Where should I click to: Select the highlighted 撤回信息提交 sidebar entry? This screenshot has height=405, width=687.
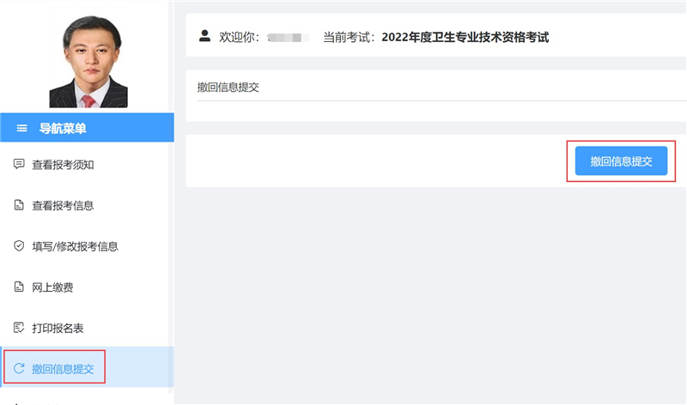[63, 369]
